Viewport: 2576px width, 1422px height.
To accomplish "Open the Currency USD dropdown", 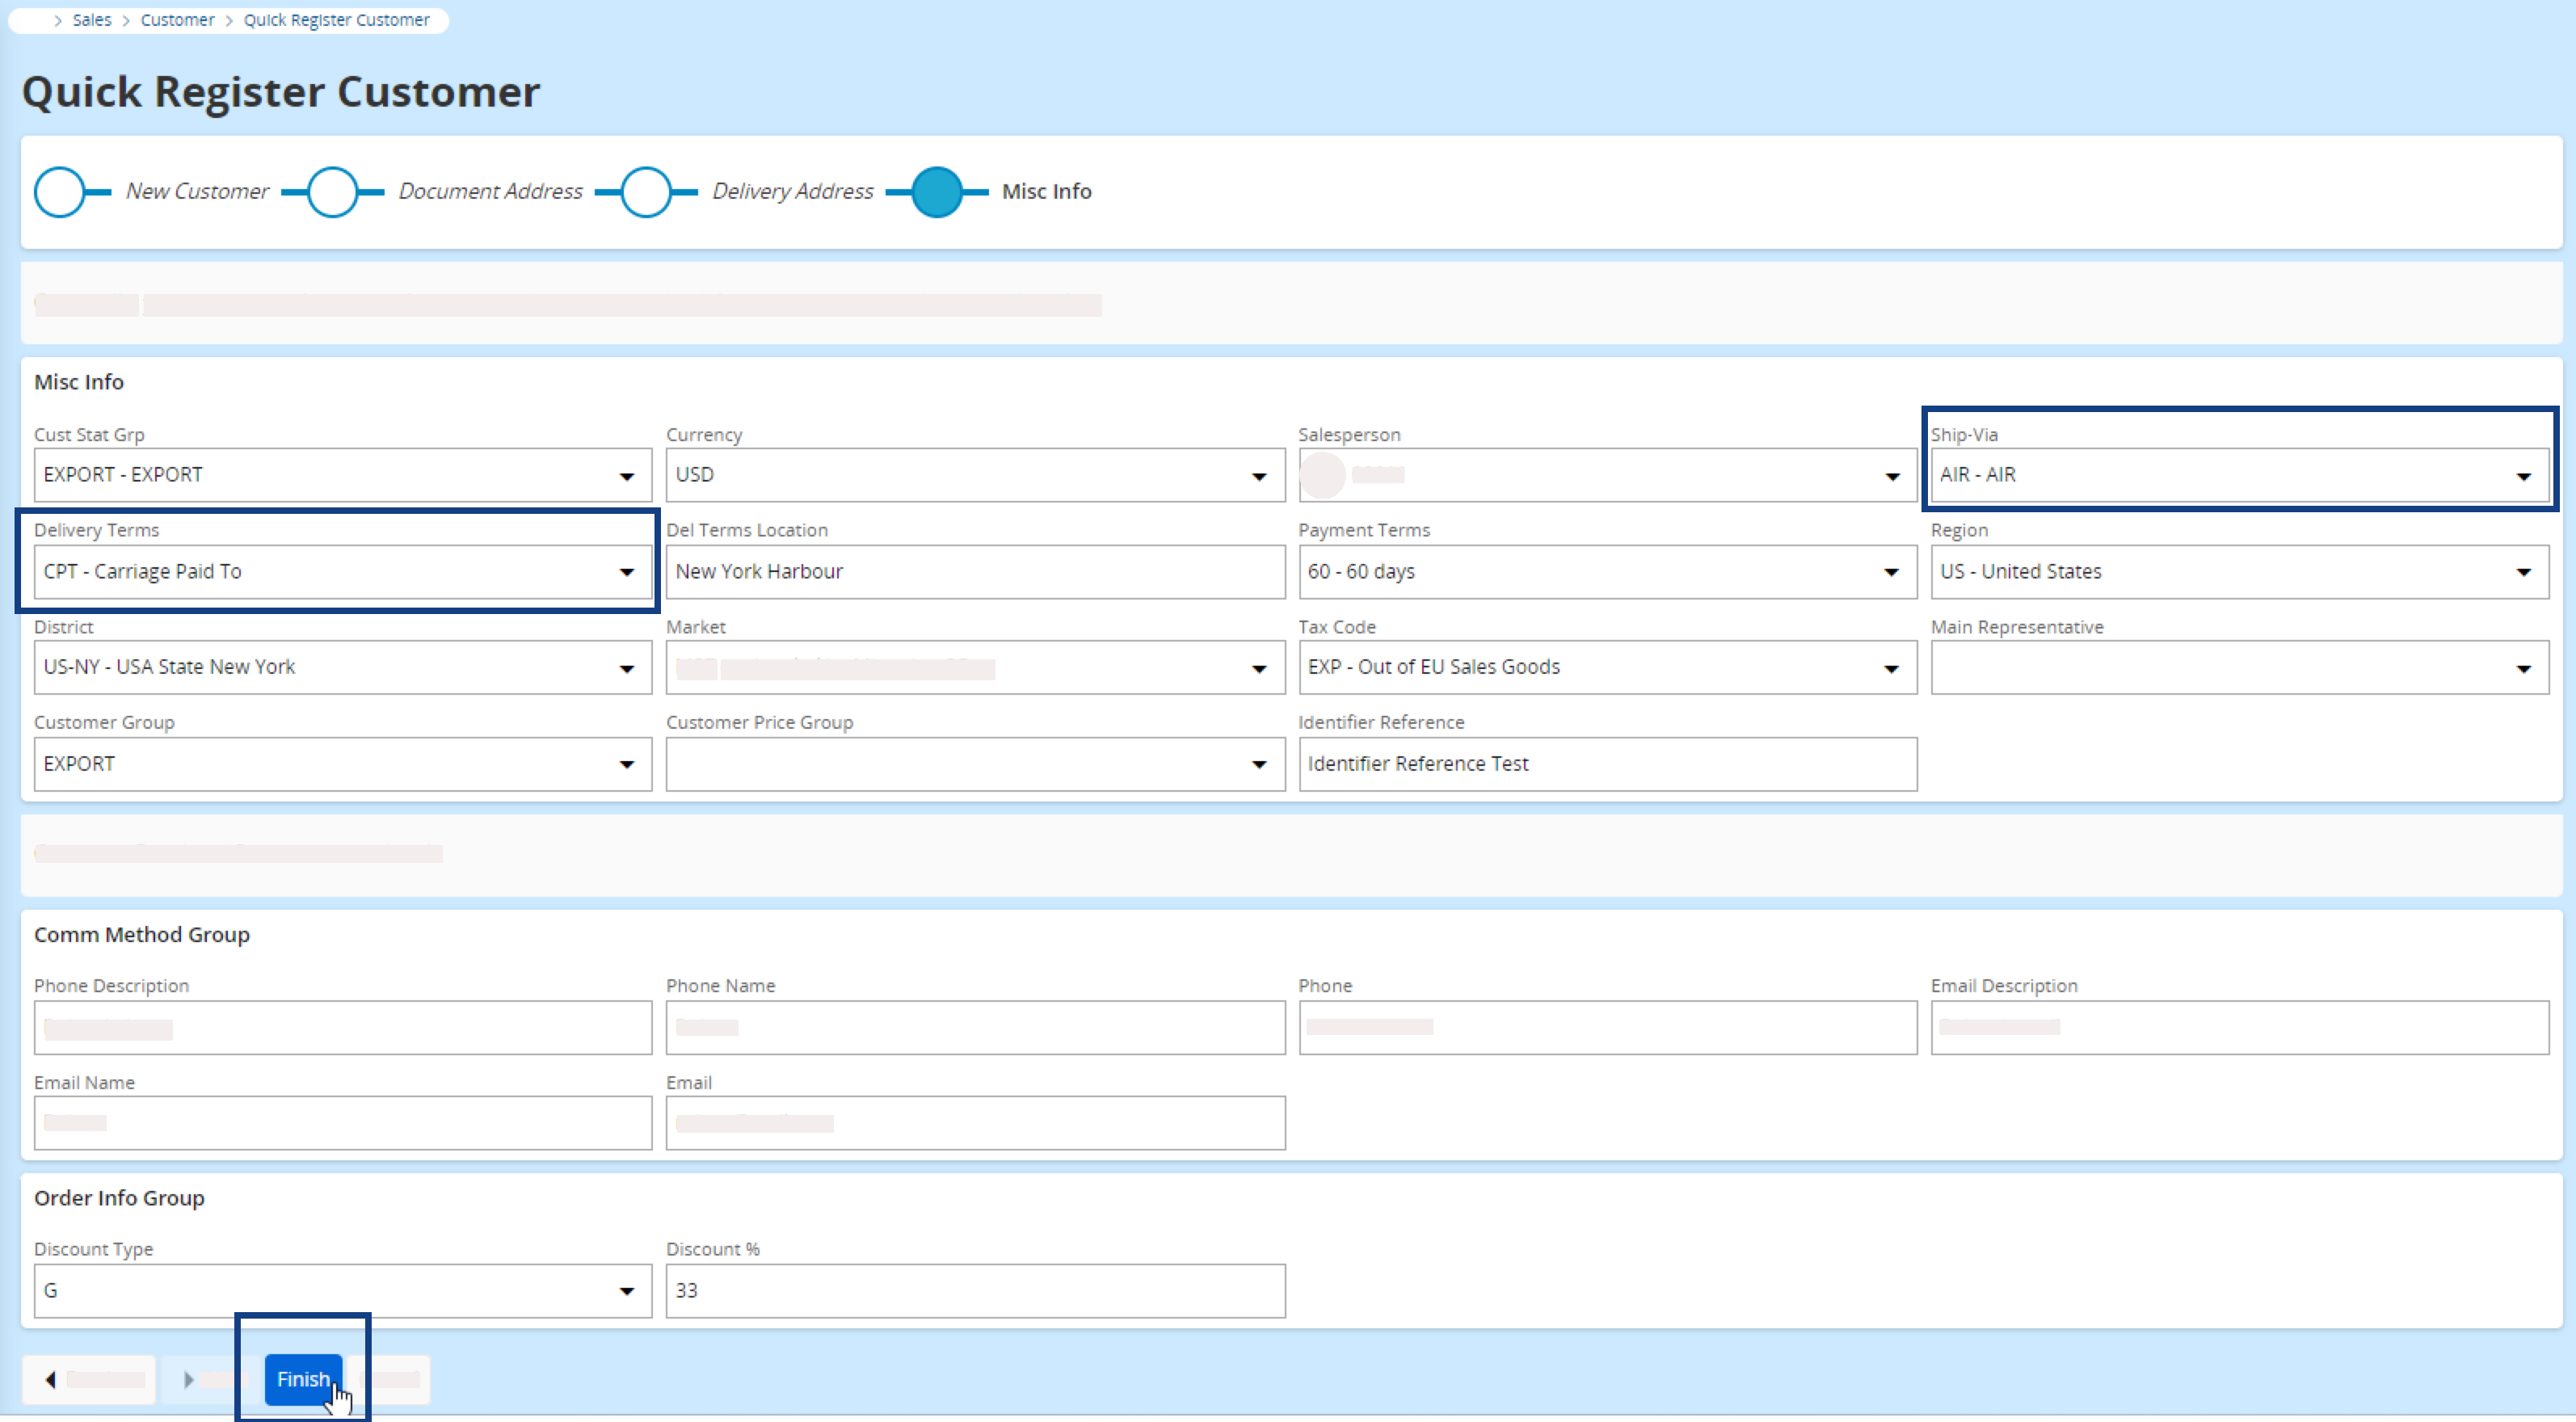I will 1258,476.
